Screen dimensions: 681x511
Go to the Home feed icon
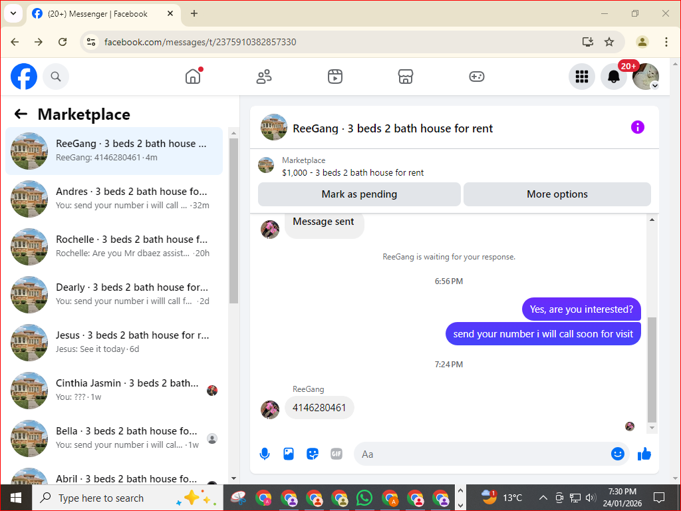pos(193,77)
